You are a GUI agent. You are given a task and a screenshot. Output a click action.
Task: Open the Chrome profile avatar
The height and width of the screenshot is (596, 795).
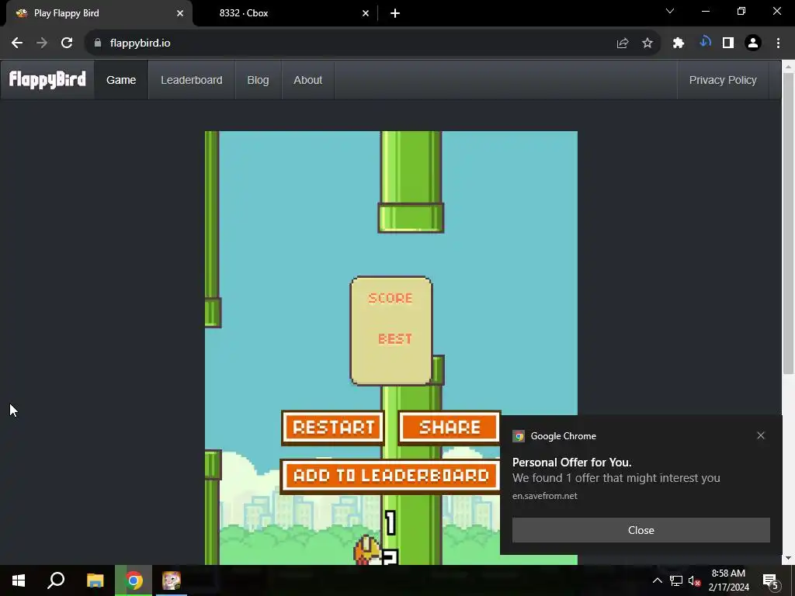coord(753,43)
